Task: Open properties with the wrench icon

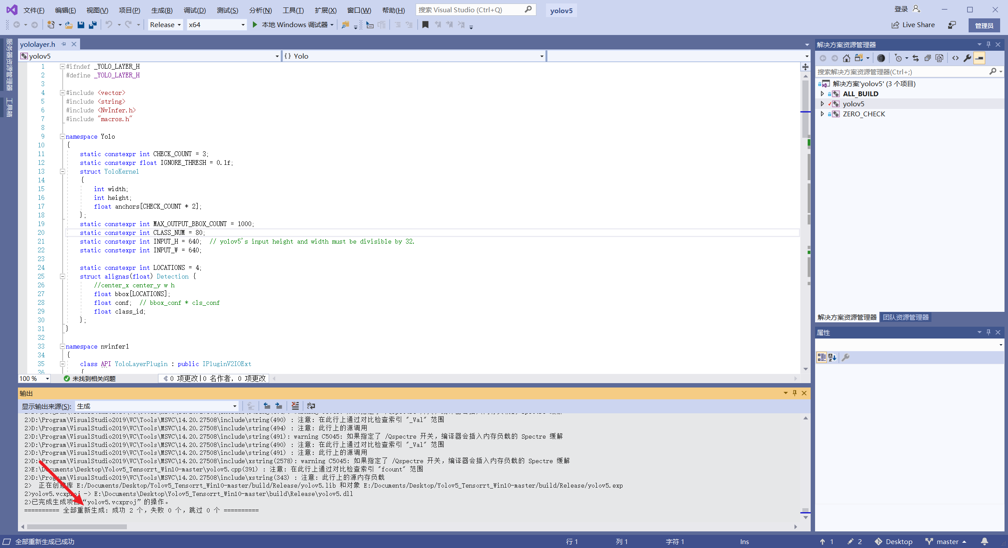Action: 967,58
